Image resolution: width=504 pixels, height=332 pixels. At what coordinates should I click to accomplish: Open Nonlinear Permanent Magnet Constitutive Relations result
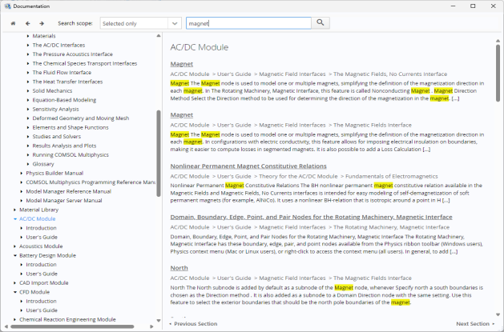pos(248,166)
